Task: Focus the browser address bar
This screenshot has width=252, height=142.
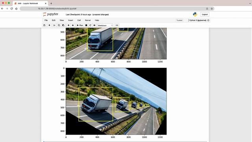Action: pos(117,9)
